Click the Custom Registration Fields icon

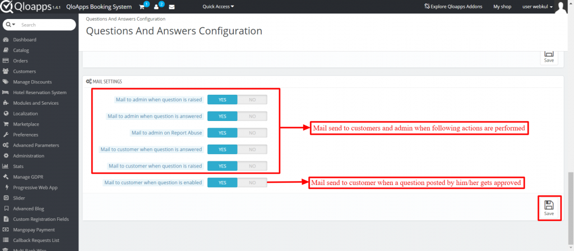click(x=6, y=219)
